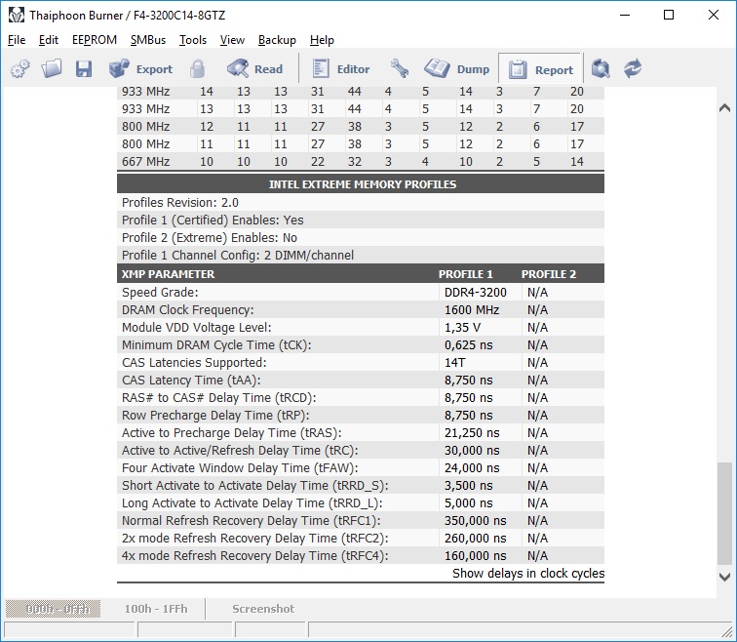Click the '1,35 V' voltage value
Screen dimensions: 737x642
click(462, 328)
